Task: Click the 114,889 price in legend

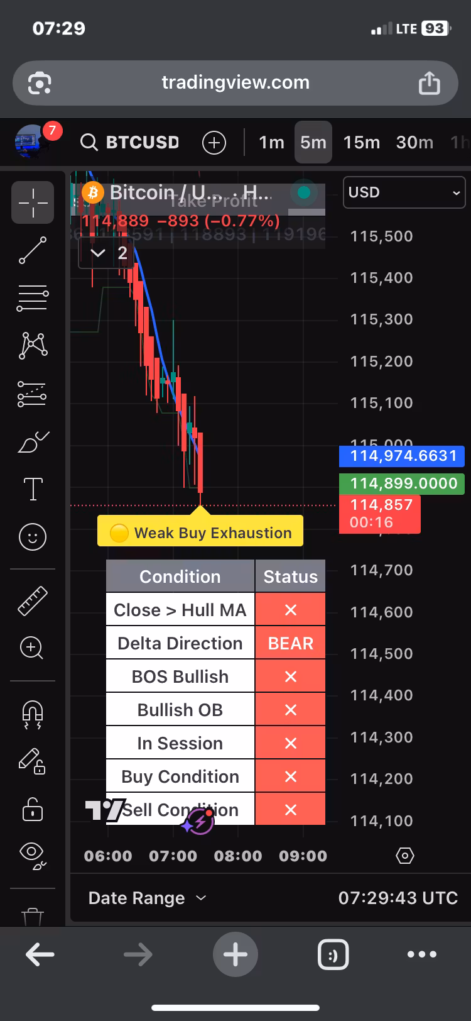Action: [116, 221]
